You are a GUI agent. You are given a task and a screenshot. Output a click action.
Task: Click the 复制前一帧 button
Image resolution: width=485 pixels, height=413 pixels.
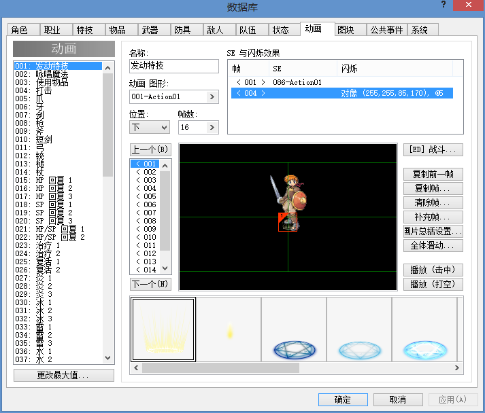(x=433, y=174)
